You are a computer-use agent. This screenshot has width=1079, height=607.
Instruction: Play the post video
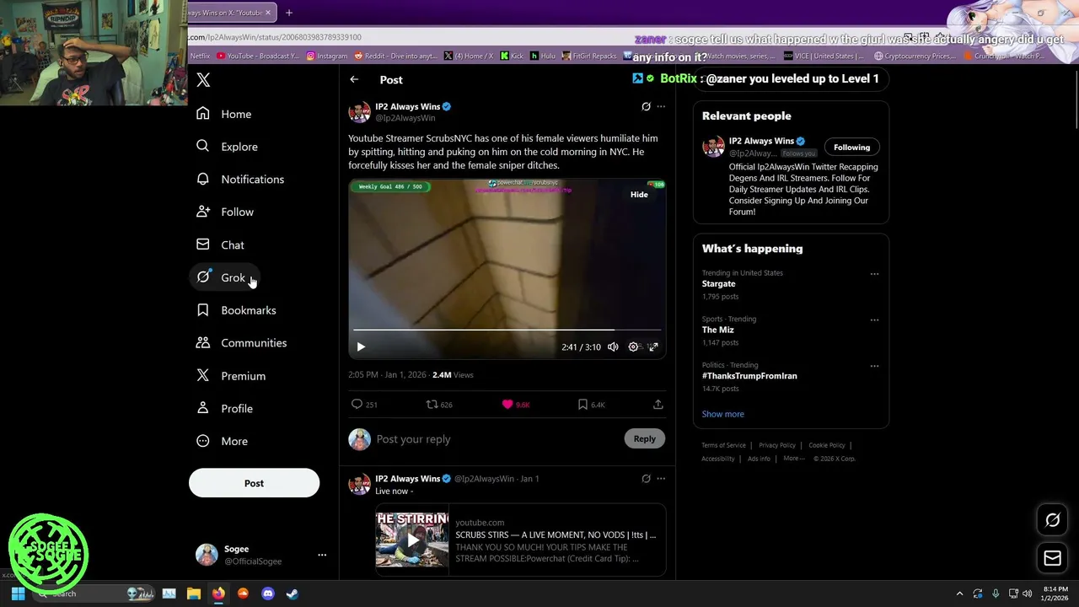[x=361, y=346]
